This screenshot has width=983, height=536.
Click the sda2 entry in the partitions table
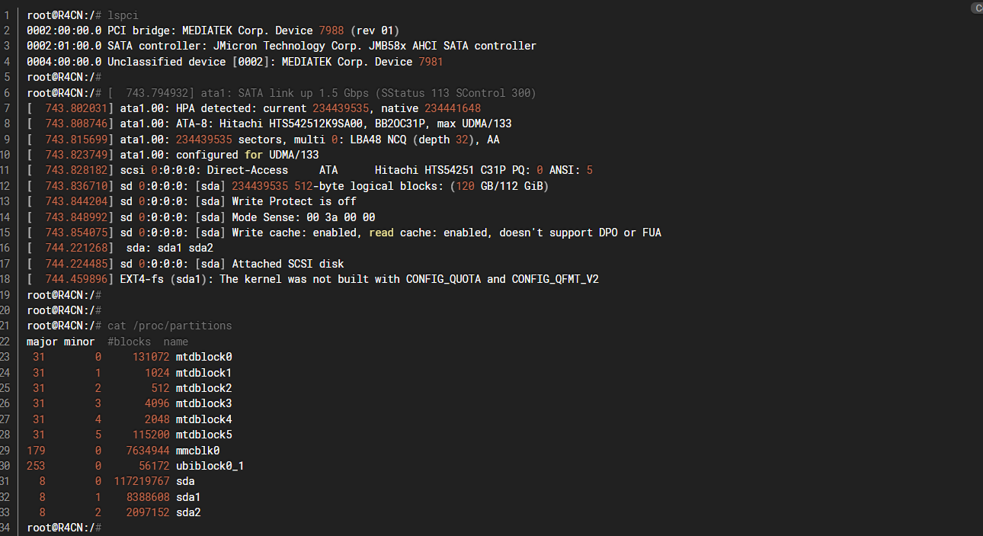pyautogui.click(x=187, y=512)
